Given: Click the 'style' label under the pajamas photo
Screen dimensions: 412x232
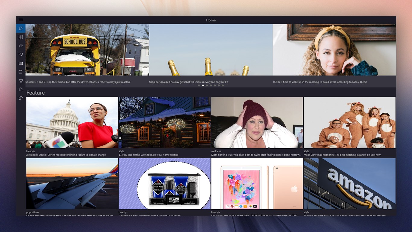Looking at the screenshot, I should [x=306, y=151].
